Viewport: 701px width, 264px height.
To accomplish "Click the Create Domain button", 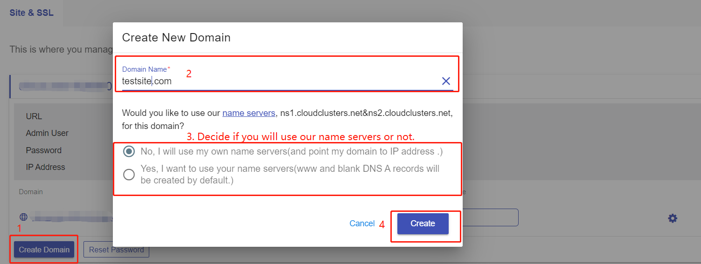I will coord(44,250).
